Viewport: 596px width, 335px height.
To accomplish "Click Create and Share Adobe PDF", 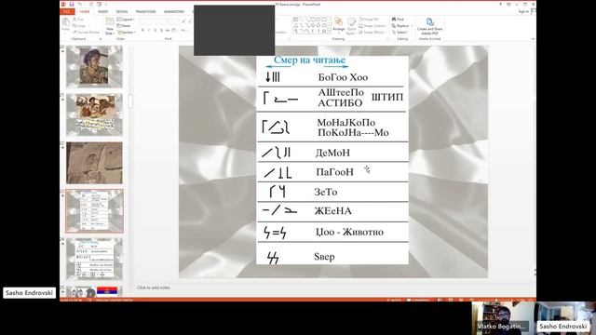I will click(429, 27).
